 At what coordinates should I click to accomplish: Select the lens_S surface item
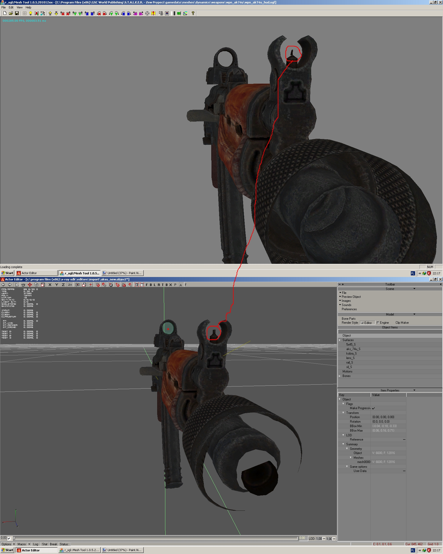point(350,358)
